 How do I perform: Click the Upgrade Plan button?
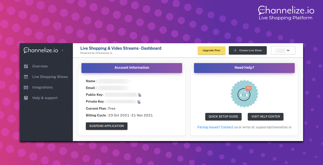212,50
